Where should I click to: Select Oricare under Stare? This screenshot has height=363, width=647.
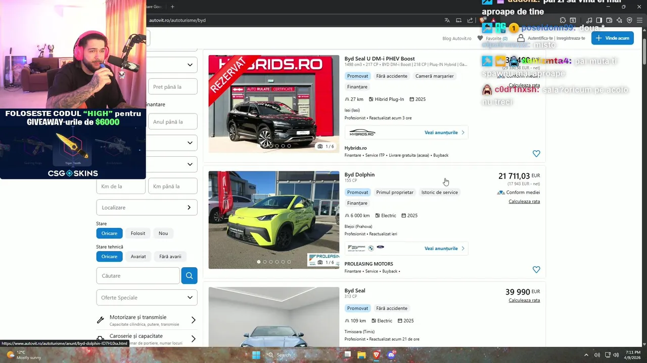(x=109, y=233)
